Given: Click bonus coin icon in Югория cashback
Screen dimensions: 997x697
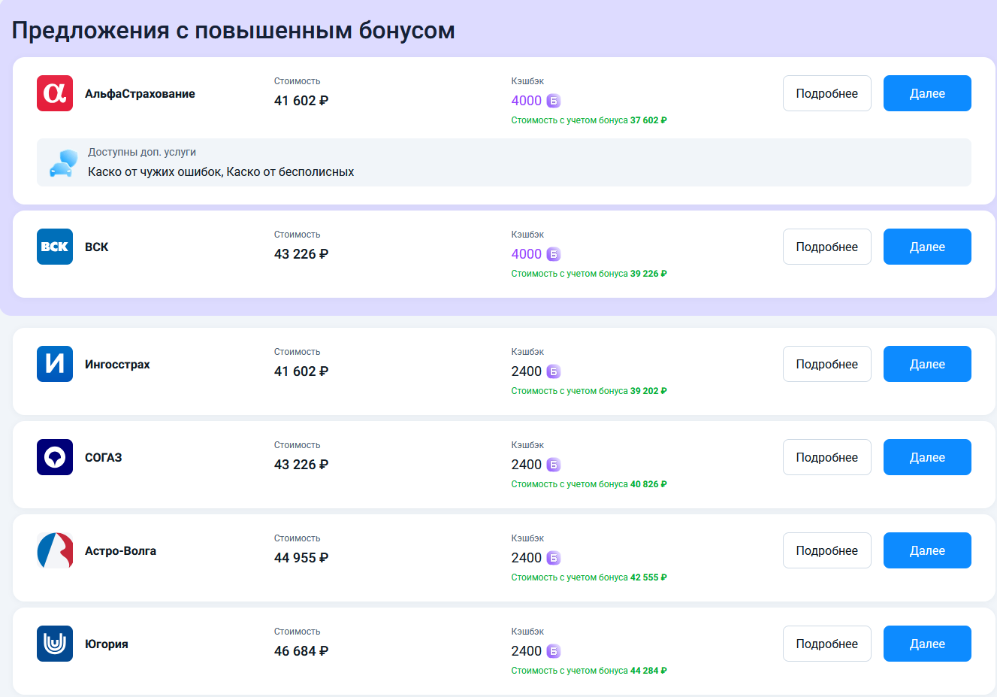Looking at the screenshot, I should tap(554, 651).
